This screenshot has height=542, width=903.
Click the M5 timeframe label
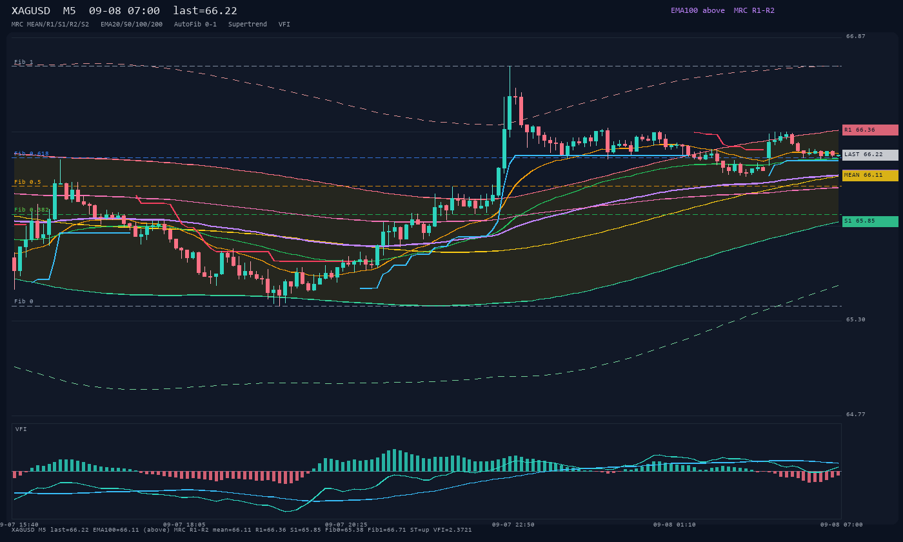pos(69,11)
